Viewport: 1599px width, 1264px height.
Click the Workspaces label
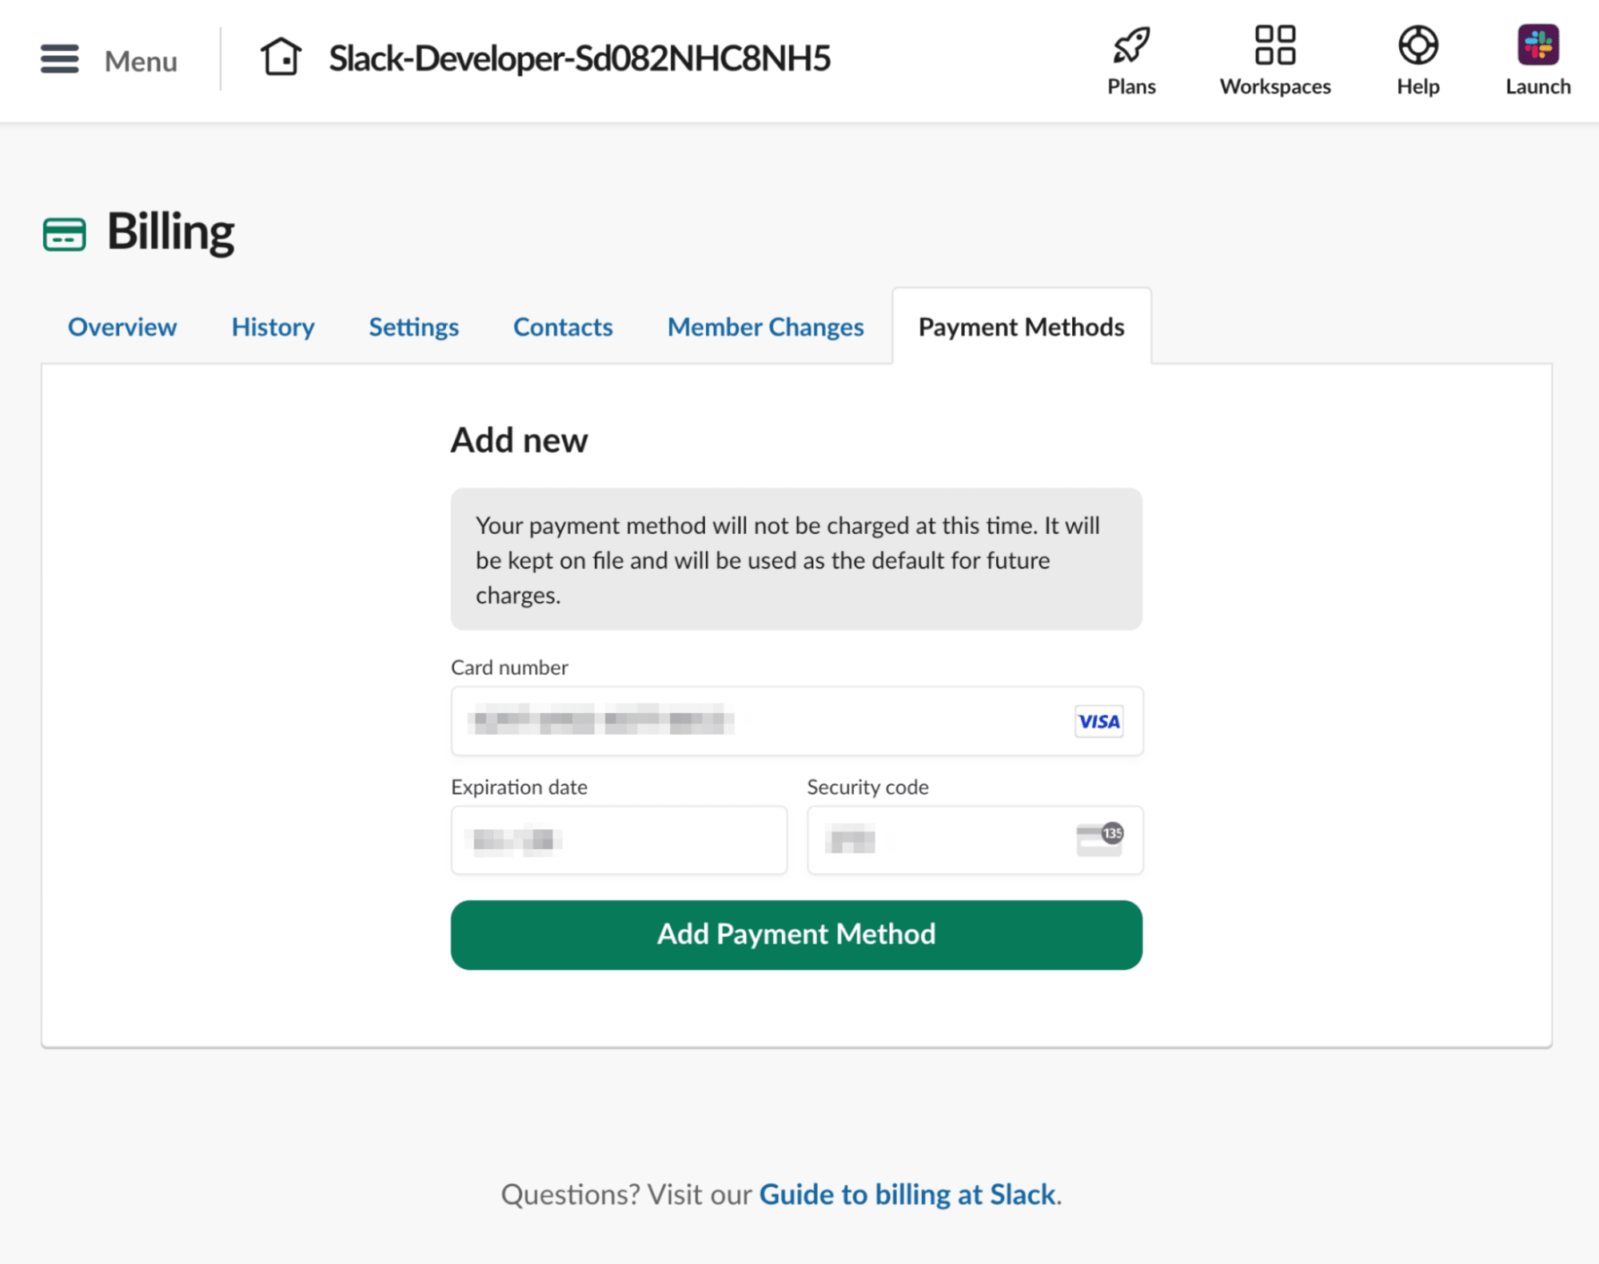tap(1275, 86)
